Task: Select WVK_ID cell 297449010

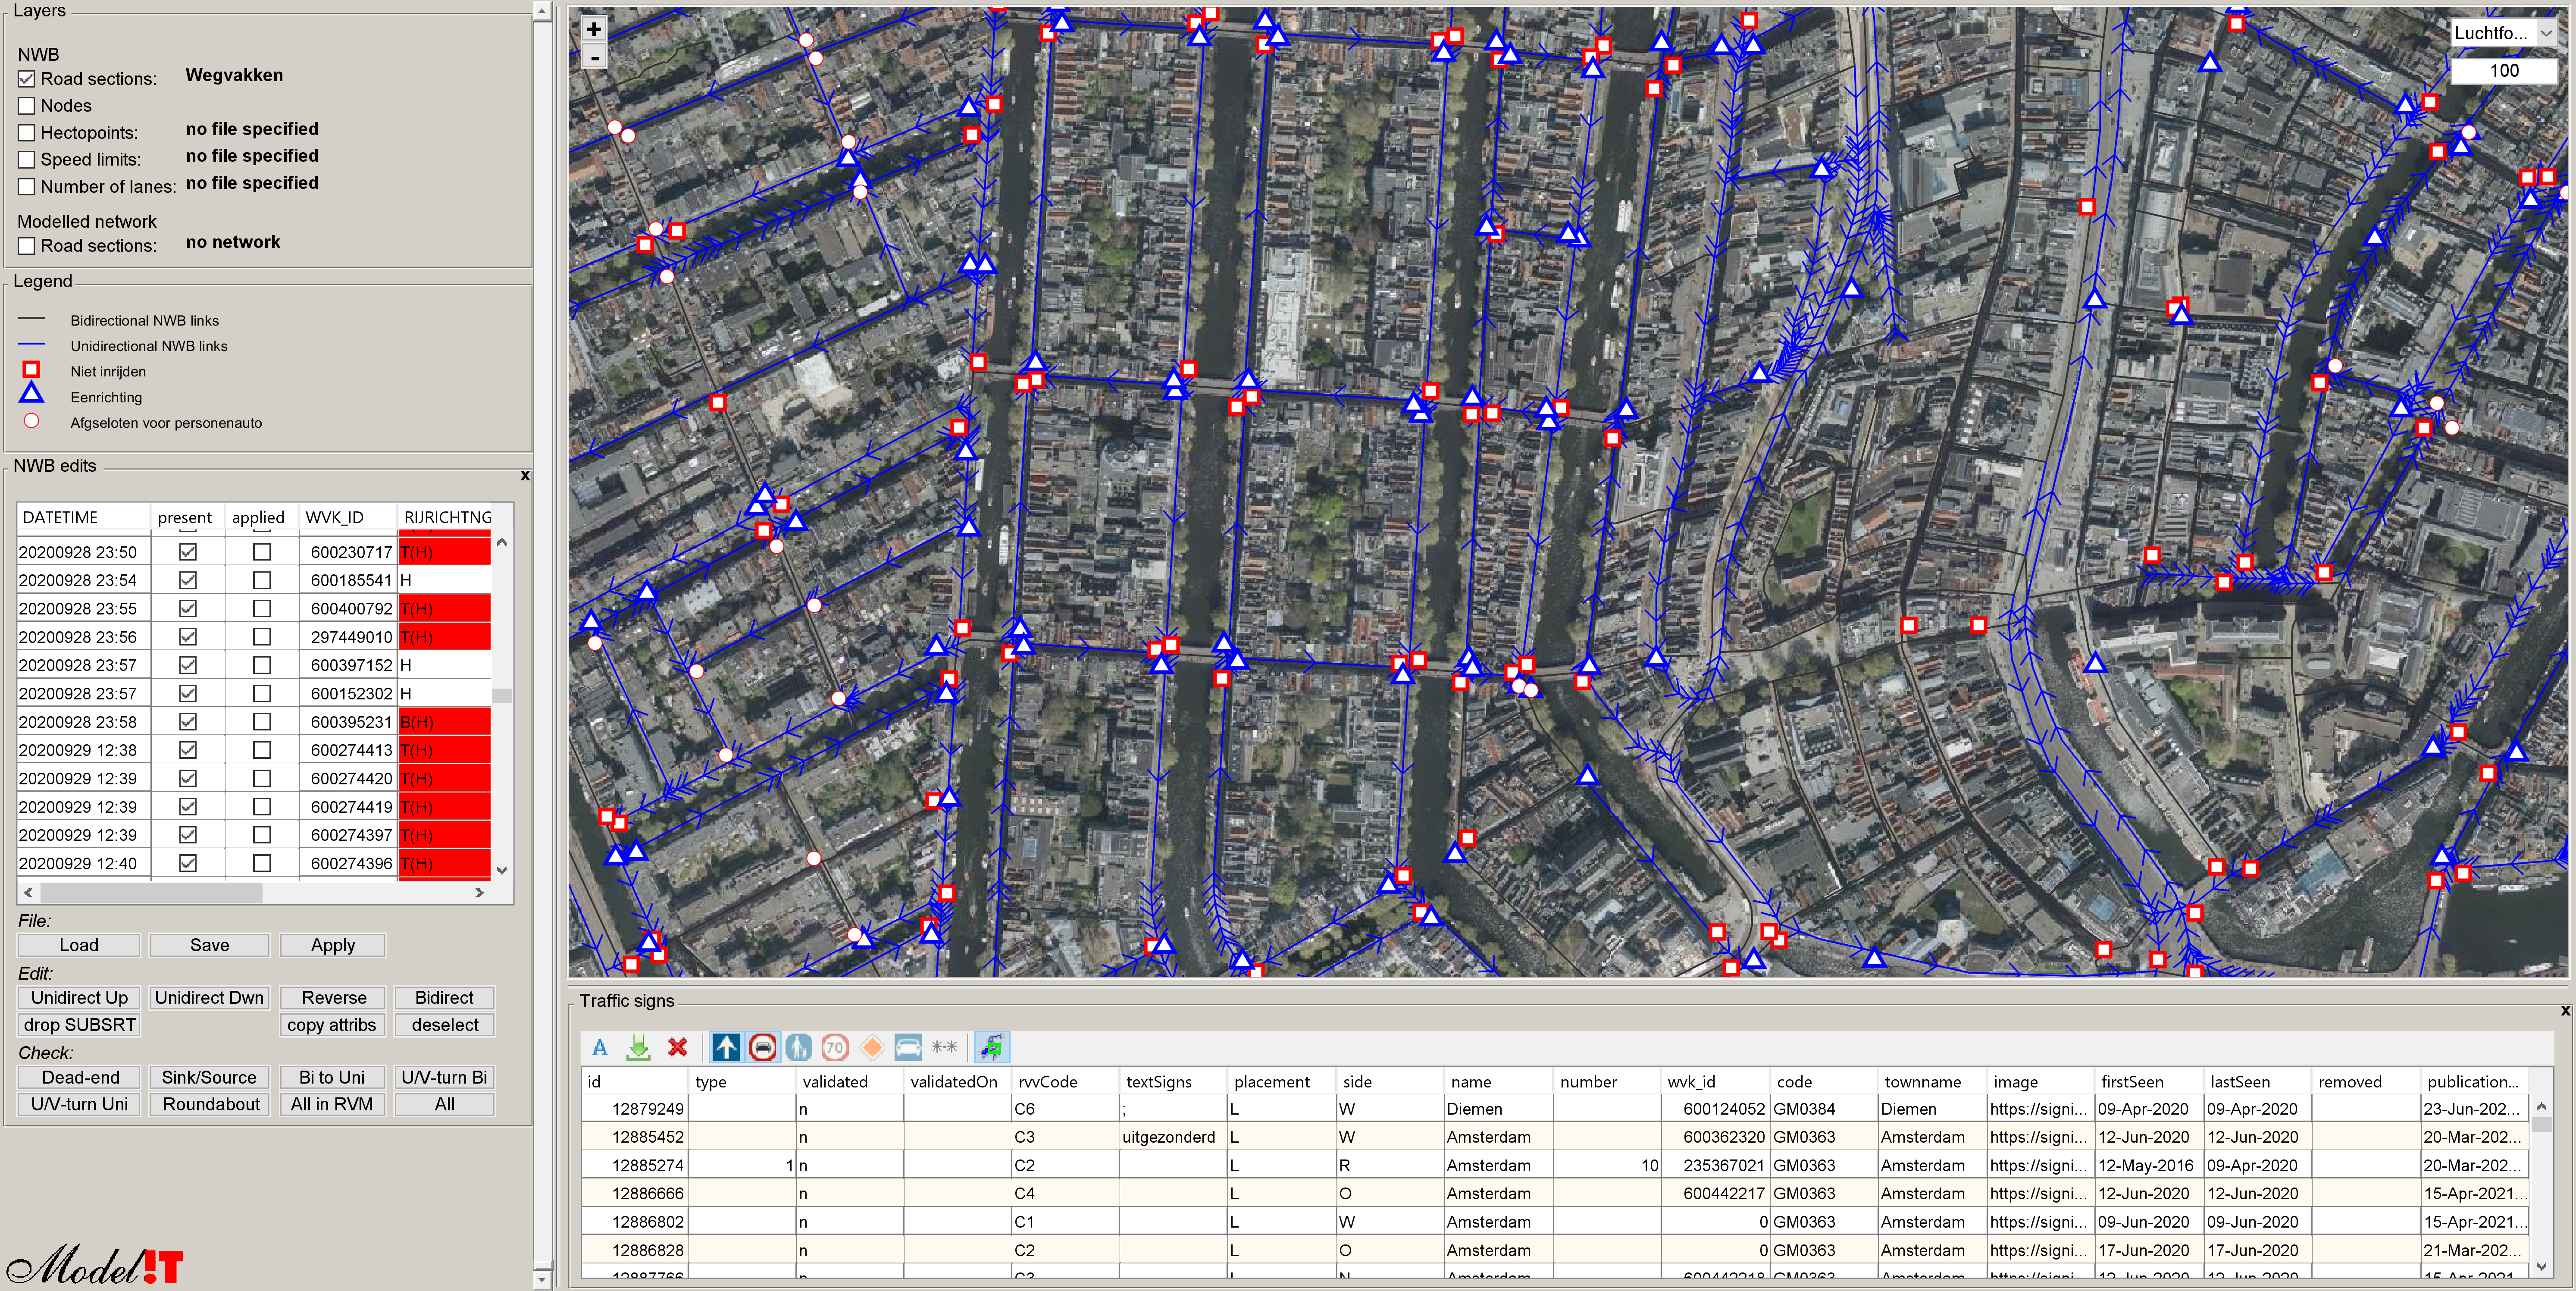Action: click(x=348, y=637)
